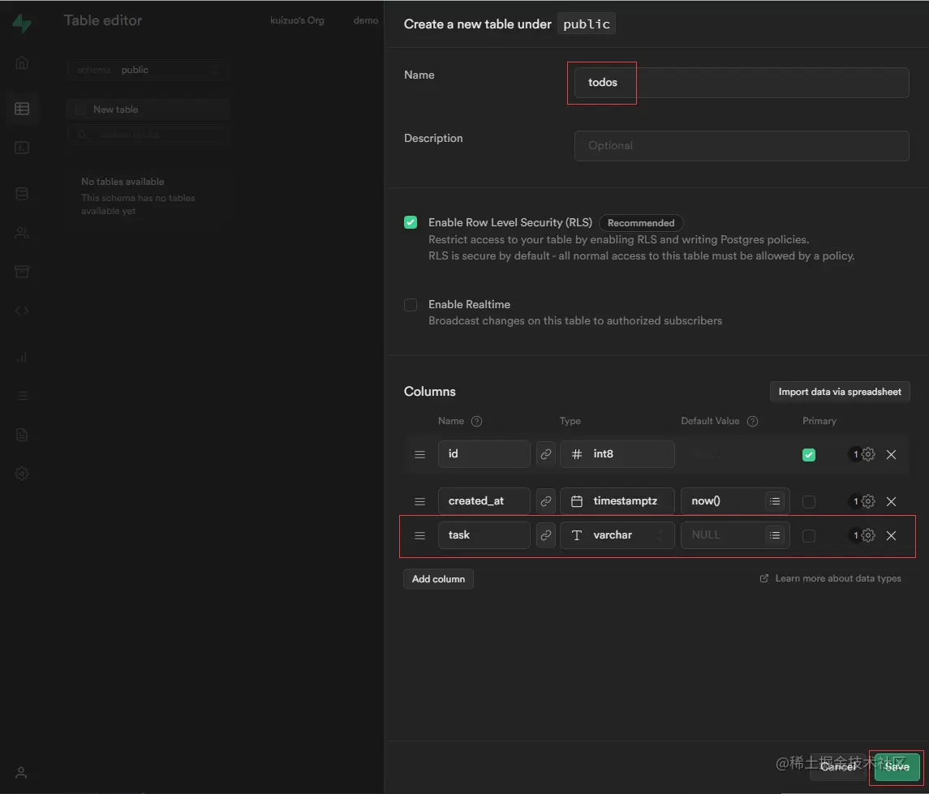The height and width of the screenshot is (794, 929).
Task: Click help icon next to Name header
Action: pos(476,421)
